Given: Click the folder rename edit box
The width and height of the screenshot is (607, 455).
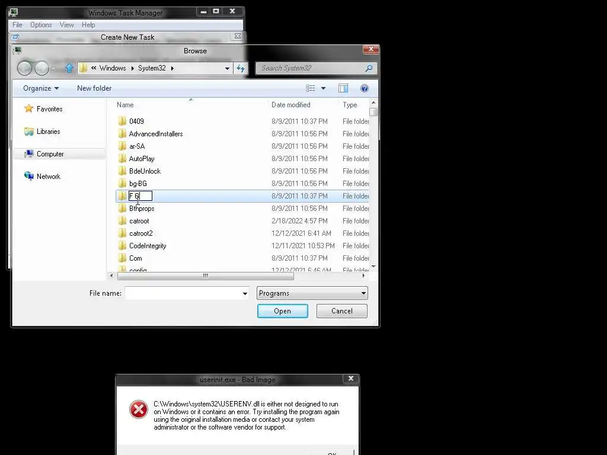Looking at the screenshot, I should [x=140, y=196].
